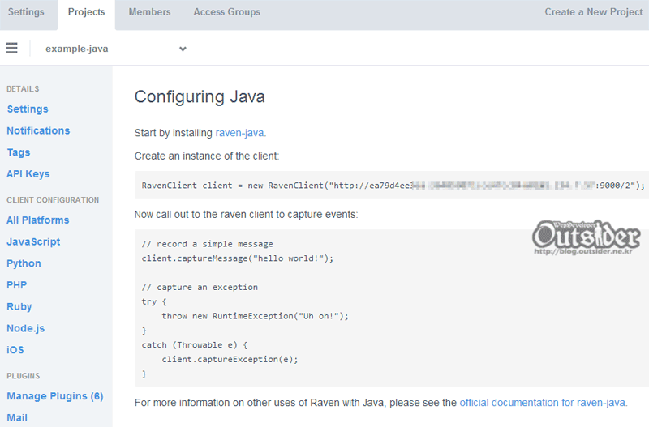This screenshot has width=649, height=427.
Task: Open official documentation for raven-java link
Action: point(543,403)
